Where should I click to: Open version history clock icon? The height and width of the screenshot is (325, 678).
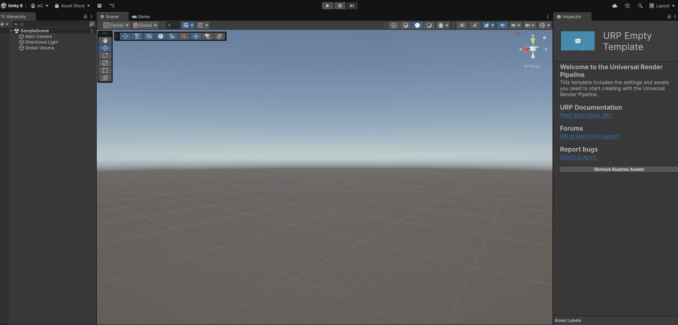tap(628, 6)
